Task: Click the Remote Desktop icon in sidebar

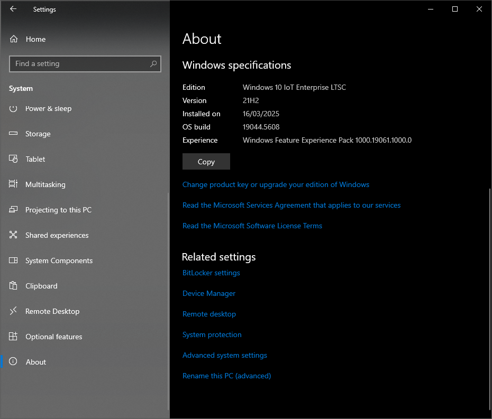Action: [x=14, y=311]
